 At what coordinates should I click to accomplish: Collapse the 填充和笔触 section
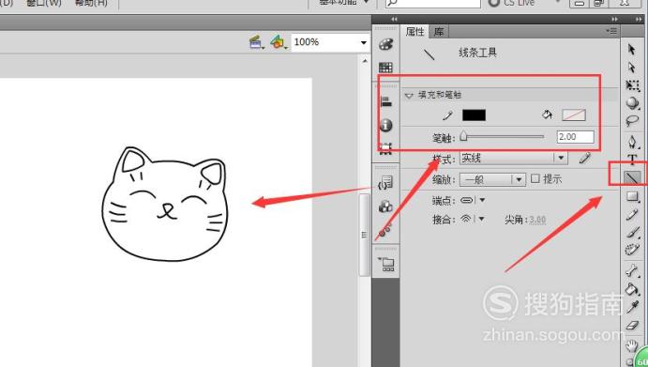tap(409, 95)
